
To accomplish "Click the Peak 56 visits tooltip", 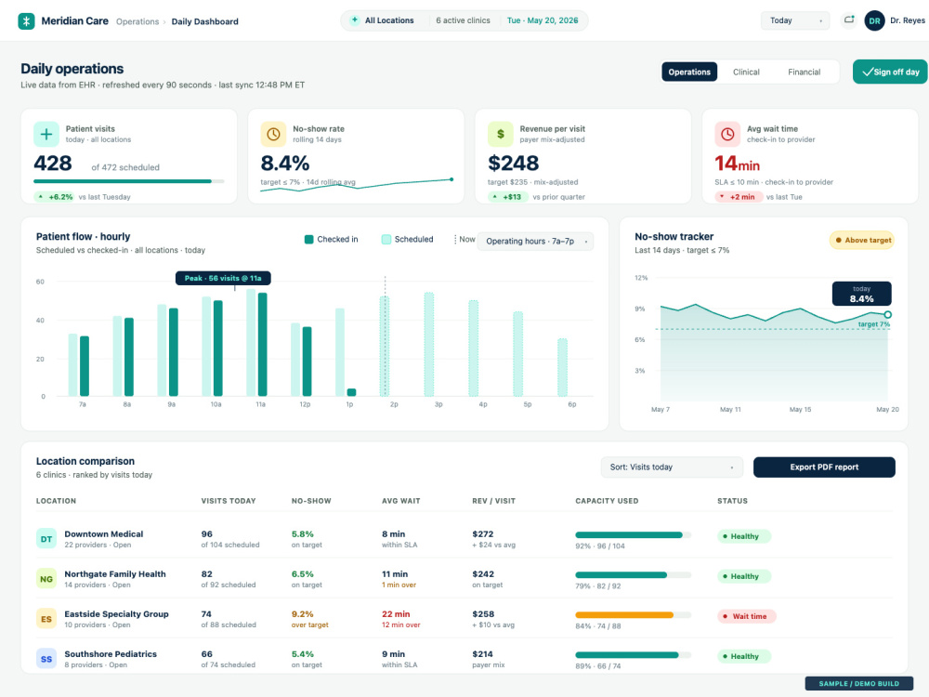I will [x=223, y=278].
